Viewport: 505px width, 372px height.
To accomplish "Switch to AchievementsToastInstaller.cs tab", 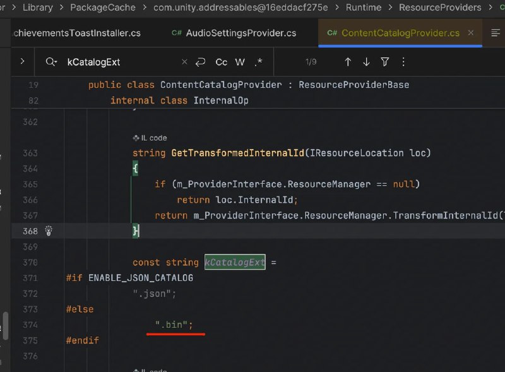I will (x=76, y=33).
